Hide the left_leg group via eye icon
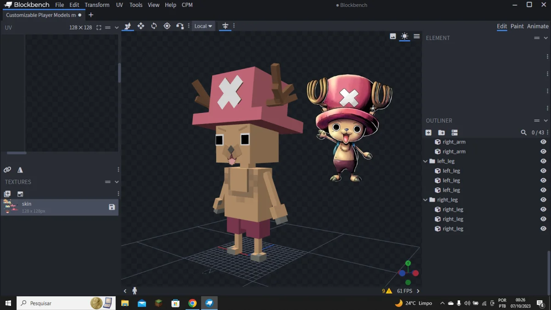The height and width of the screenshot is (310, 551). 543,161
